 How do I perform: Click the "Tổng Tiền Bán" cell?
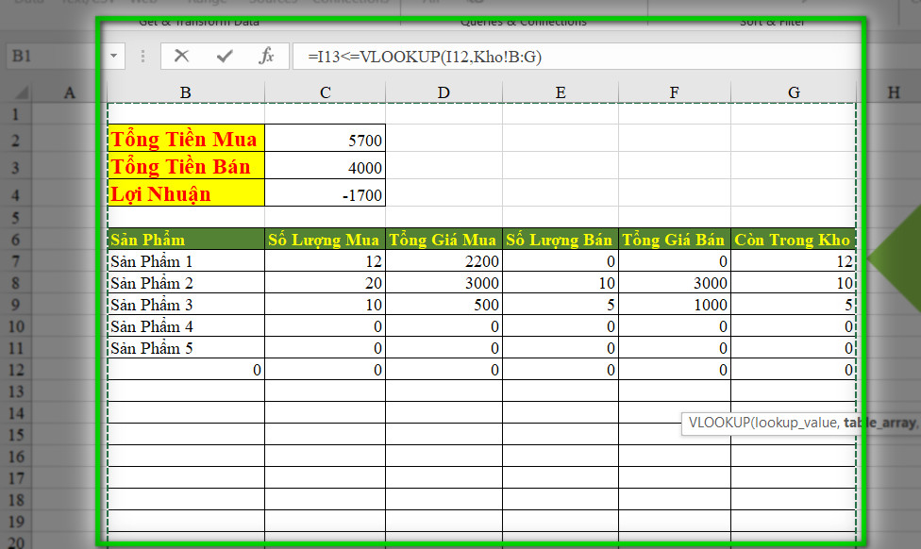coord(186,166)
